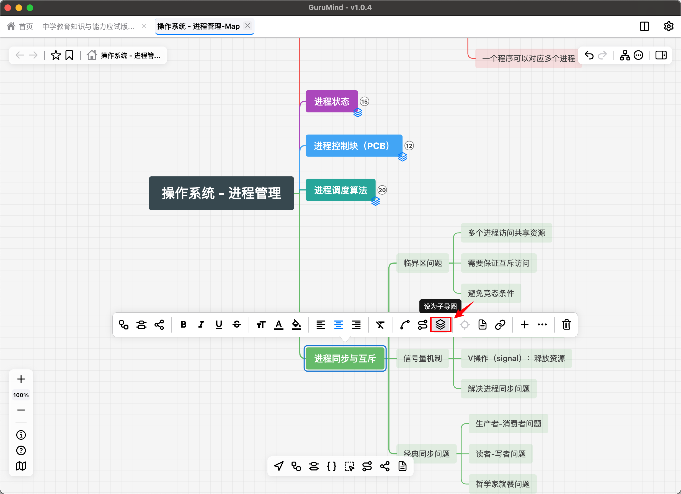Open the more options (...) menu
Screen dimensions: 681x494
point(542,325)
